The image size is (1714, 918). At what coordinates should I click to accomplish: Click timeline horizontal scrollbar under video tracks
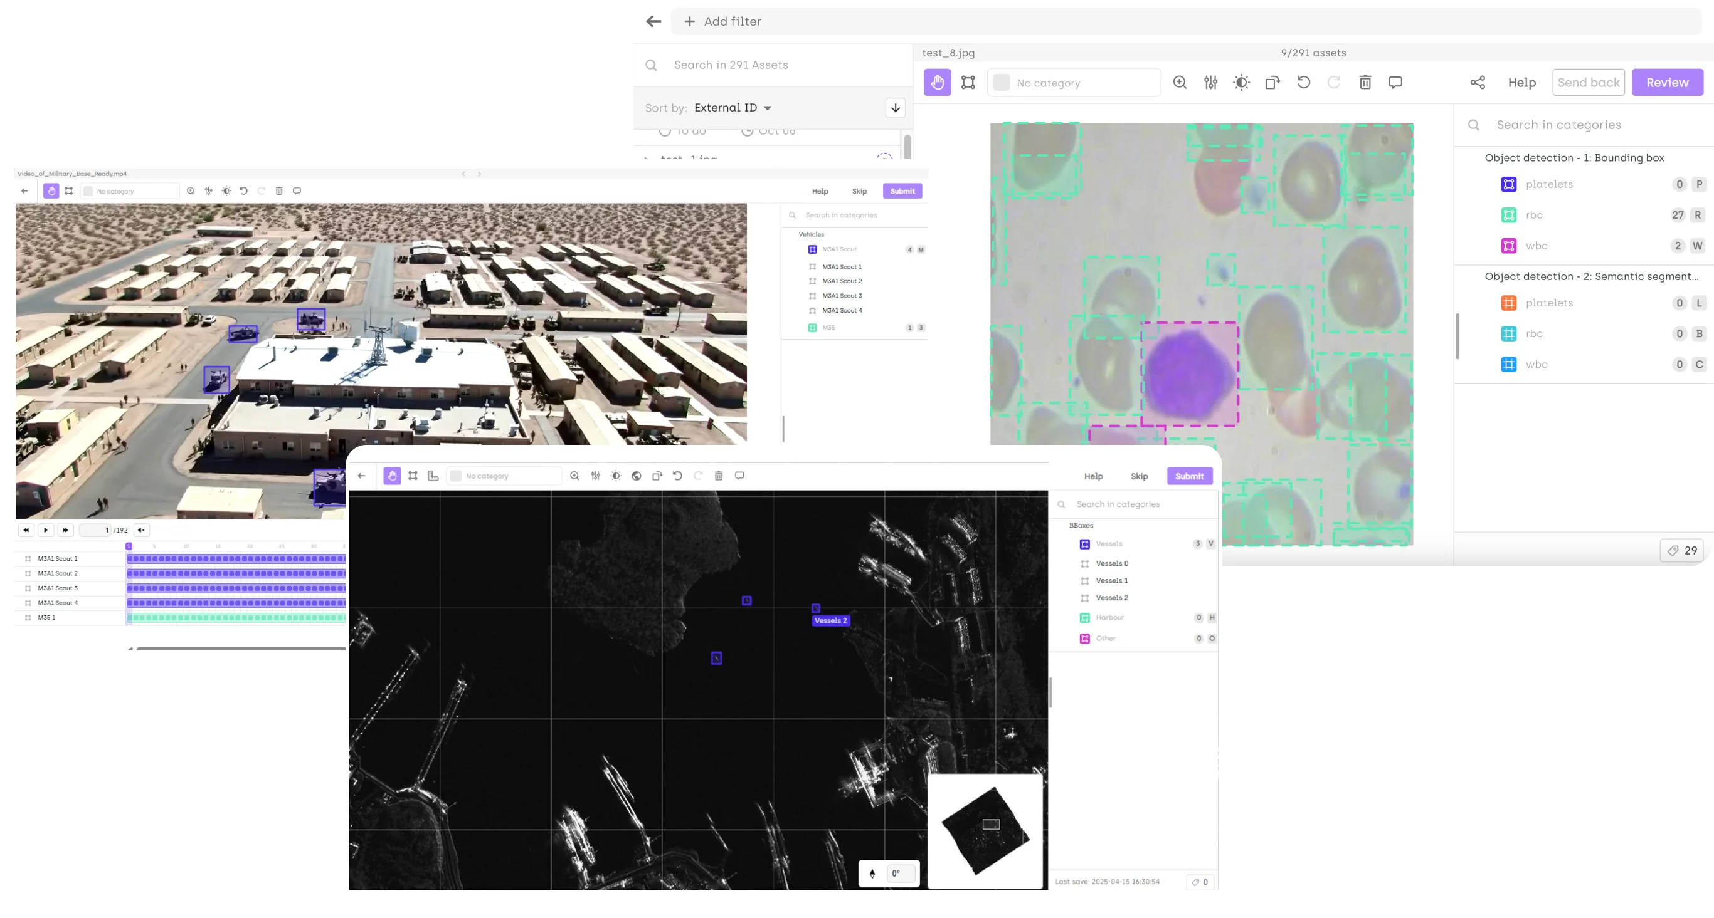pyautogui.click(x=240, y=649)
